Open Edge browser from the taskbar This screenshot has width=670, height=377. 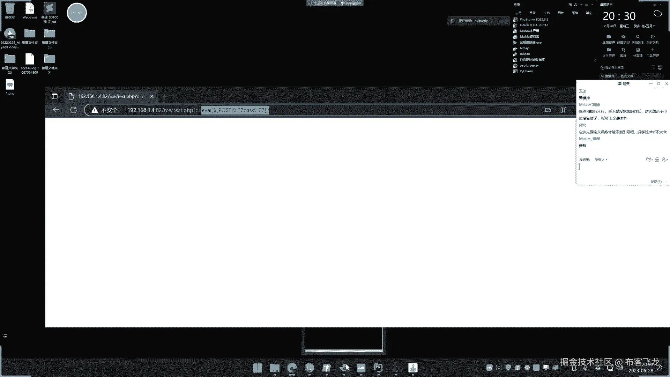pyautogui.click(x=292, y=368)
